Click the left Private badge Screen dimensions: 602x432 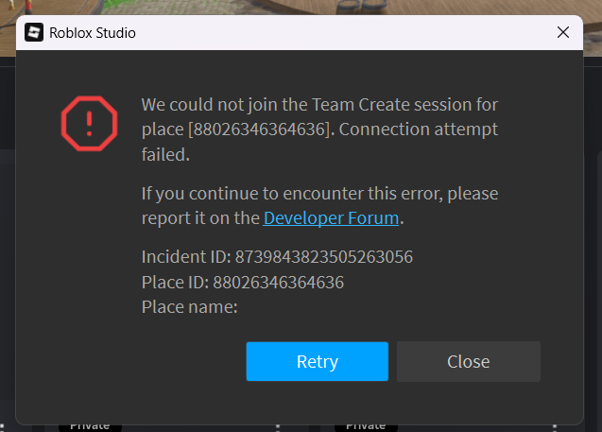tap(90, 426)
